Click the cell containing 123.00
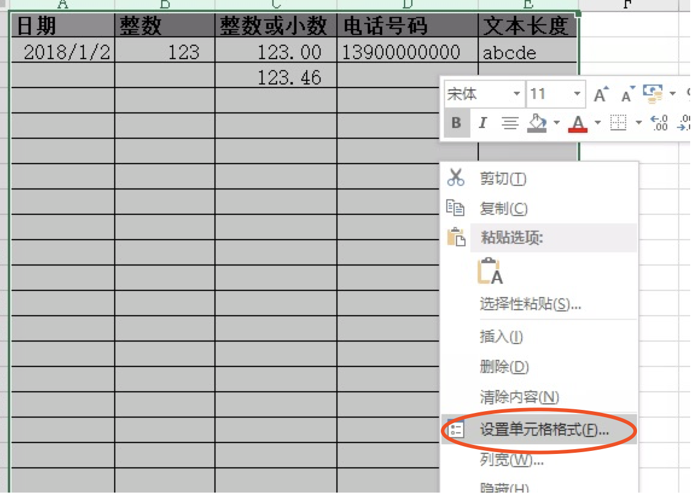 [276, 50]
